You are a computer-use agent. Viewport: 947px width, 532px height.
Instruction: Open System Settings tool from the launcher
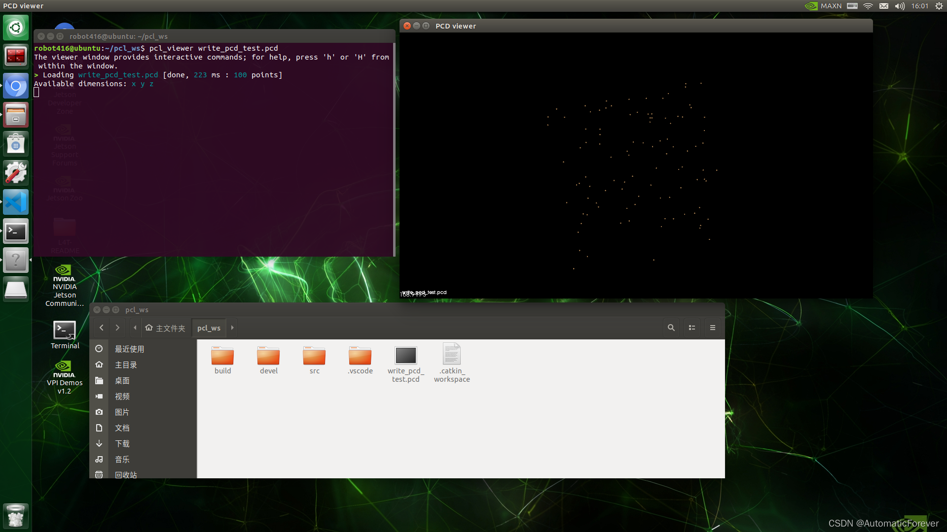16,173
